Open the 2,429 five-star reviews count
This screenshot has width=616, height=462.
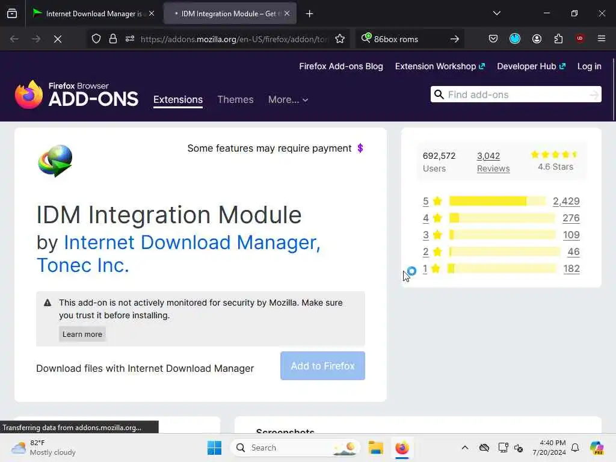(566, 201)
